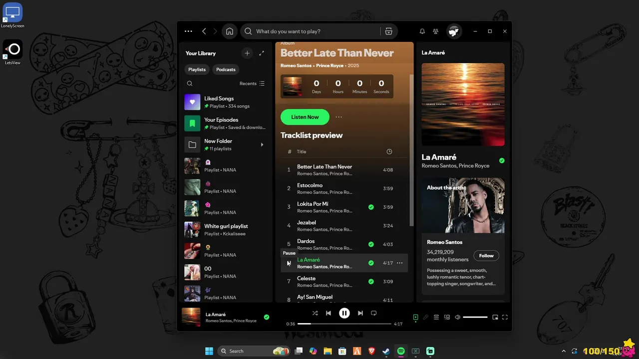
Task: Select the Jezabel track
Action: pyautogui.click(x=344, y=226)
